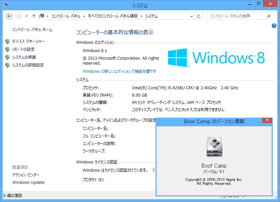
Task: Close the Boot Camp version dialog
Action: coord(267,120)
